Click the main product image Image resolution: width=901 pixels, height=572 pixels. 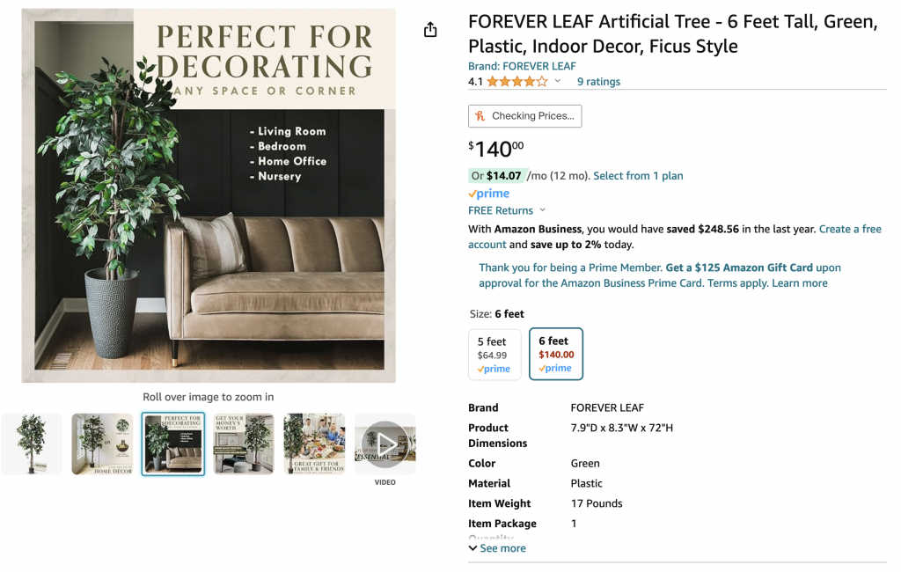coord(209,195)
